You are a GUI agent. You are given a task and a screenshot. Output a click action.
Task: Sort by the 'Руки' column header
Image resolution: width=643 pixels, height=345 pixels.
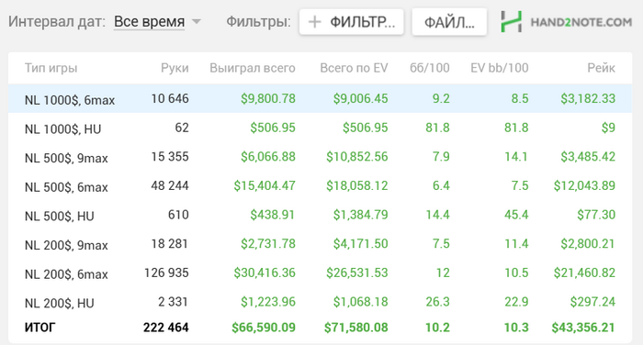175,68
